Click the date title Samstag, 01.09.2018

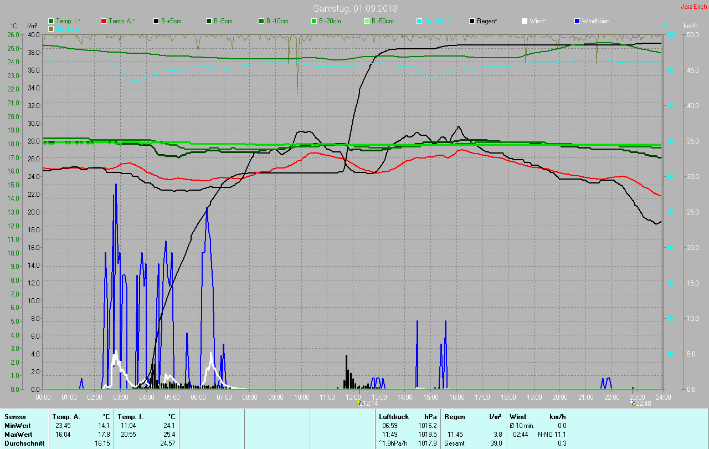355,8
